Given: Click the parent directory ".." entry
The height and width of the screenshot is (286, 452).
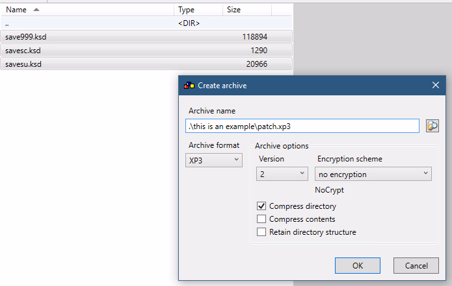Looking at the screenshot, I should coord(8,23).
